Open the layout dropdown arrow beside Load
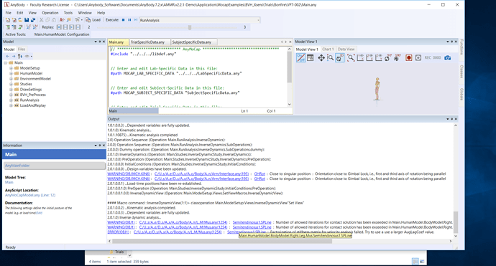The width and height of the screenshot is (496, 266). (82, 20)
